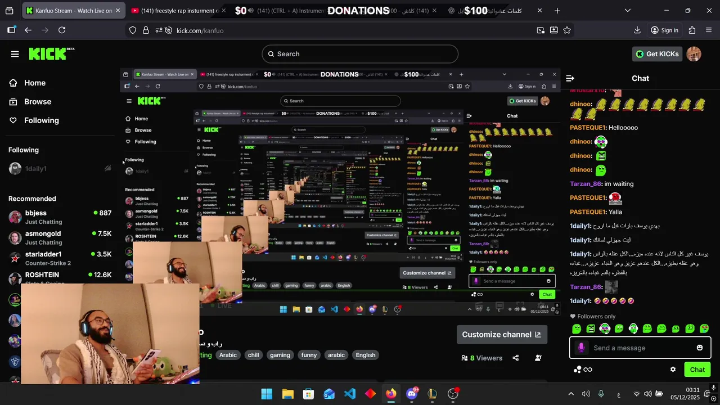Open tracking protection shield
720x405 pixels.
133,30
